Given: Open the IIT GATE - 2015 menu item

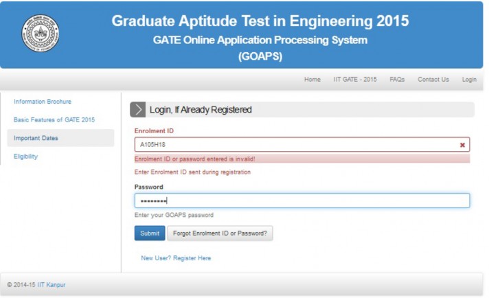Looking at the screenshot, I should click(x=355, y=80).
